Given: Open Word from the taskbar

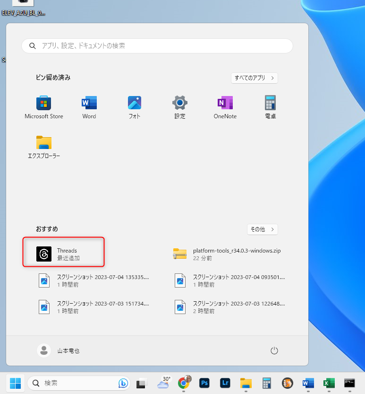Looking at the screenshot, I should point(308,383).
